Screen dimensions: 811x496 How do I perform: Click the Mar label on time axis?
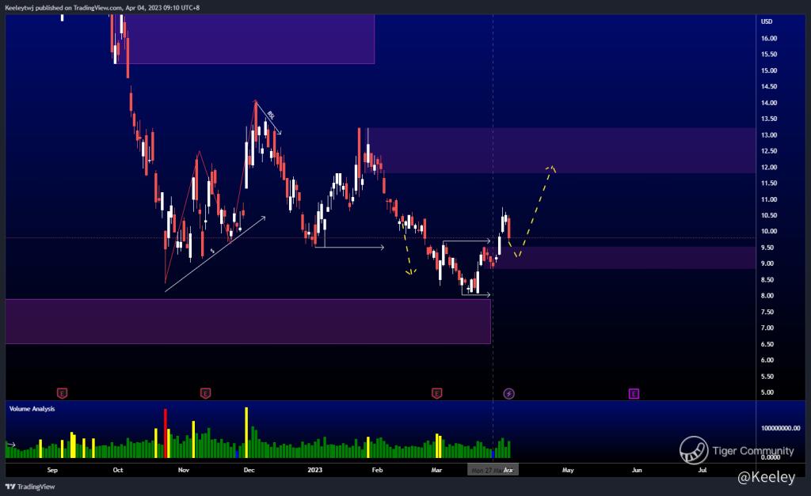point(436,470)
